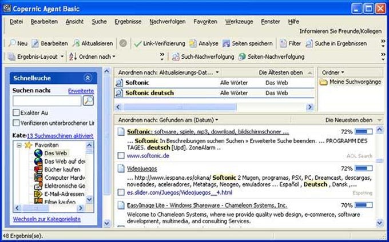
Task: Click the Softonic search entry icon
Action: [x=120, y=83]
